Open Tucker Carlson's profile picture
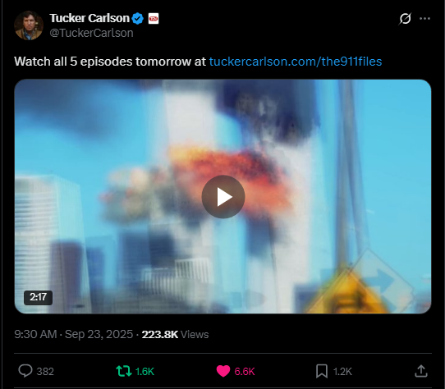This screenshot has width=445, height=389. (x=29, y=25)
